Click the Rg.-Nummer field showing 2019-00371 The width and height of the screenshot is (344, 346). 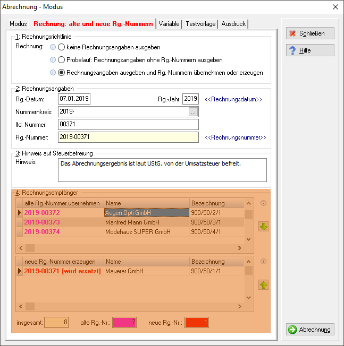click(x=128, y=137)
